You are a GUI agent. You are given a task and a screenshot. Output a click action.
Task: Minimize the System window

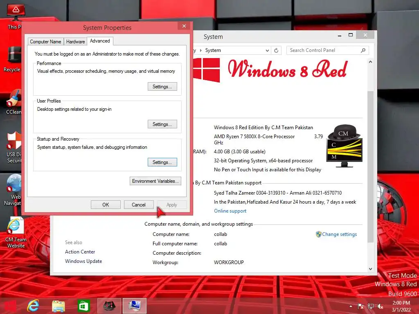[x=339, y=35]
